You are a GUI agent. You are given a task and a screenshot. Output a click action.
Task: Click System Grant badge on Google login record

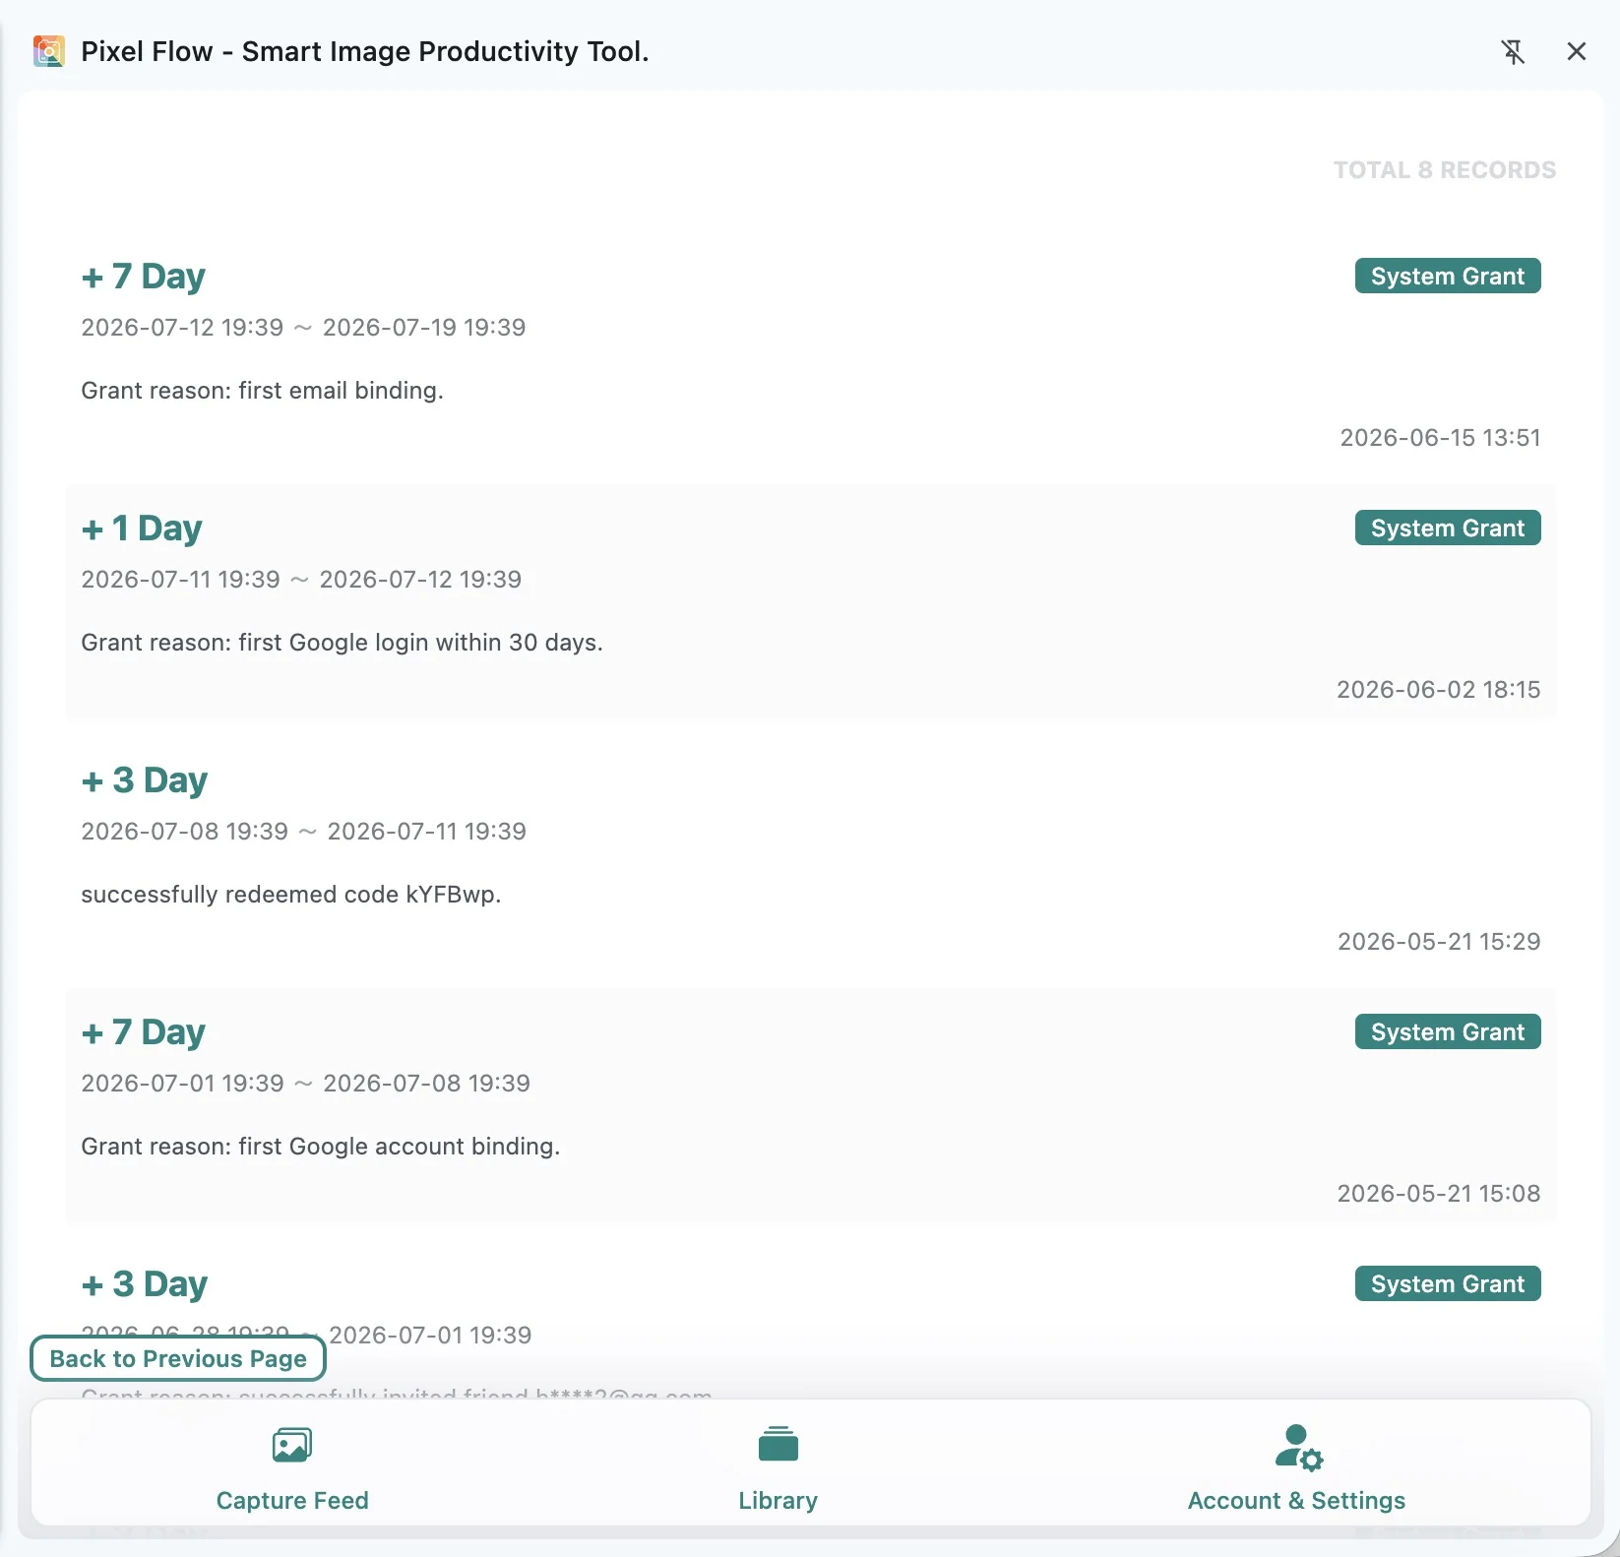pos(1448,528)
